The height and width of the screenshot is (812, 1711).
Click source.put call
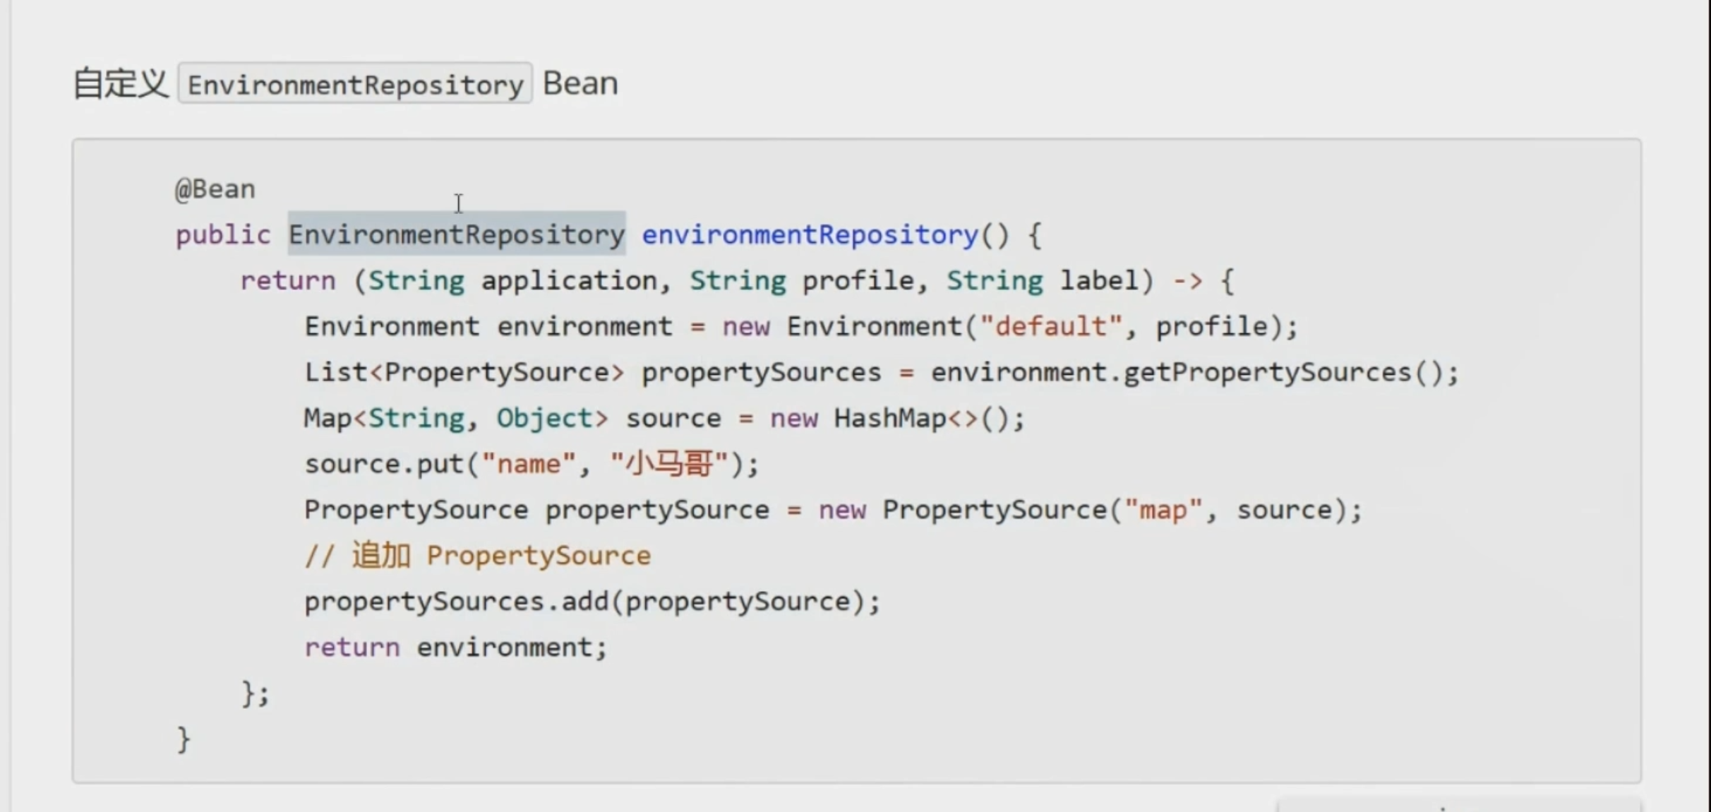(x=532, y=464)
